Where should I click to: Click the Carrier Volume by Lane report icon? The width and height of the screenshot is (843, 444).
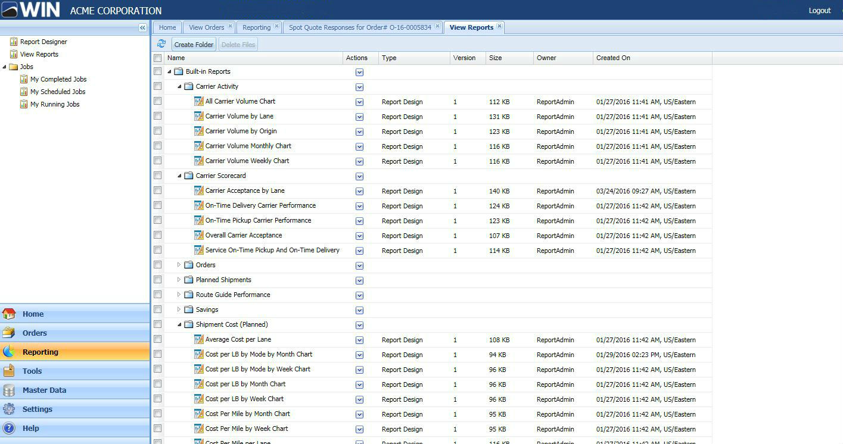point(199,116)
